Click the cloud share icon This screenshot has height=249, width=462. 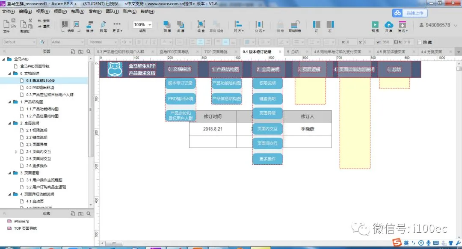[388, 24]
